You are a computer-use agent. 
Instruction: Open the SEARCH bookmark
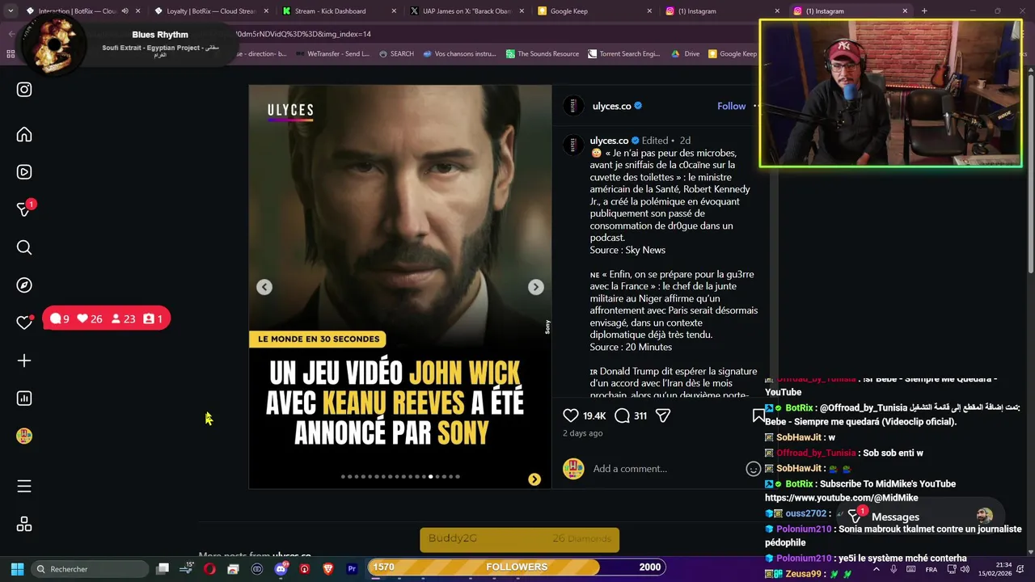click(x=396, y=54)
